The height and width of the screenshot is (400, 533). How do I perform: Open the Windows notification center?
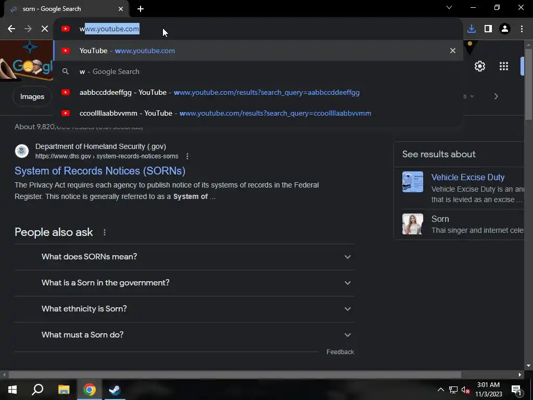click(x=516, y=390)
